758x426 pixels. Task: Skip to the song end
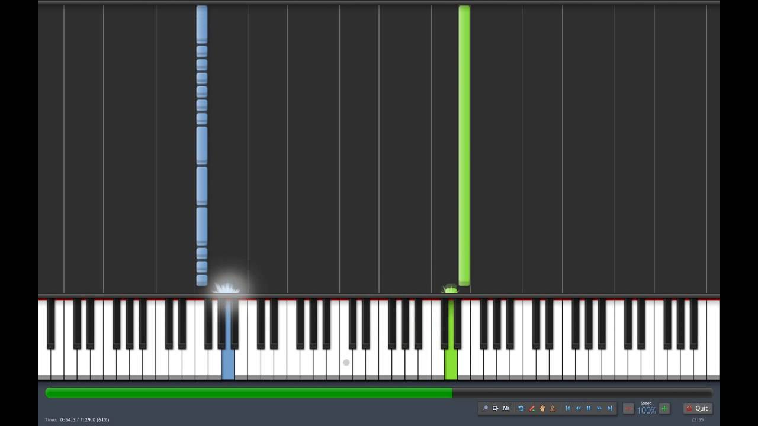610,408
